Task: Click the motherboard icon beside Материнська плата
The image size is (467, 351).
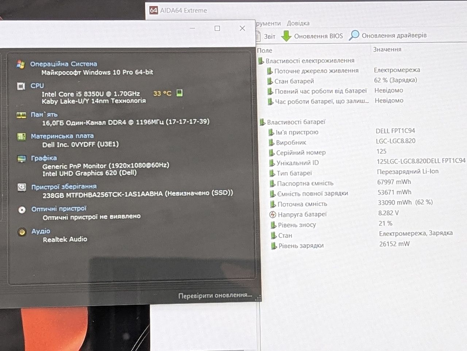Action: tap(22, 136)
